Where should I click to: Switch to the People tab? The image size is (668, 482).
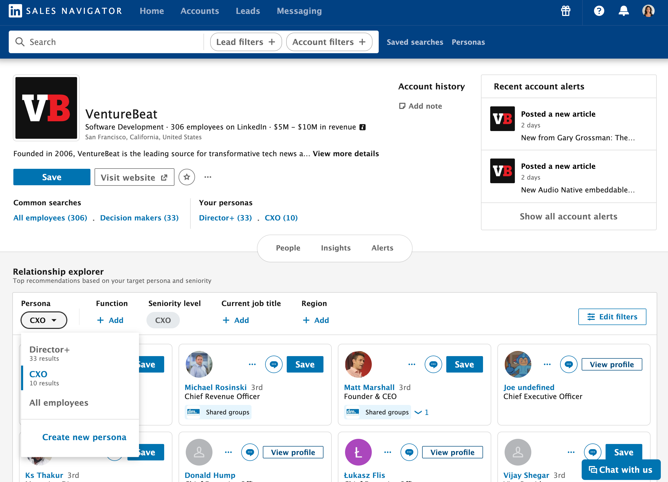click(x=288, y=248)
